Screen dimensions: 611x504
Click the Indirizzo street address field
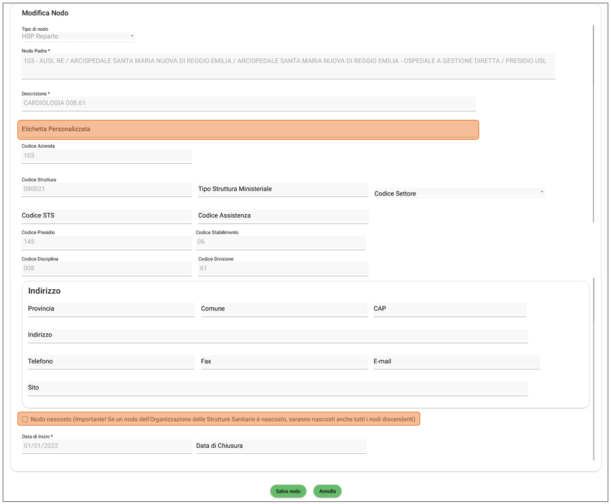point(277,335)
